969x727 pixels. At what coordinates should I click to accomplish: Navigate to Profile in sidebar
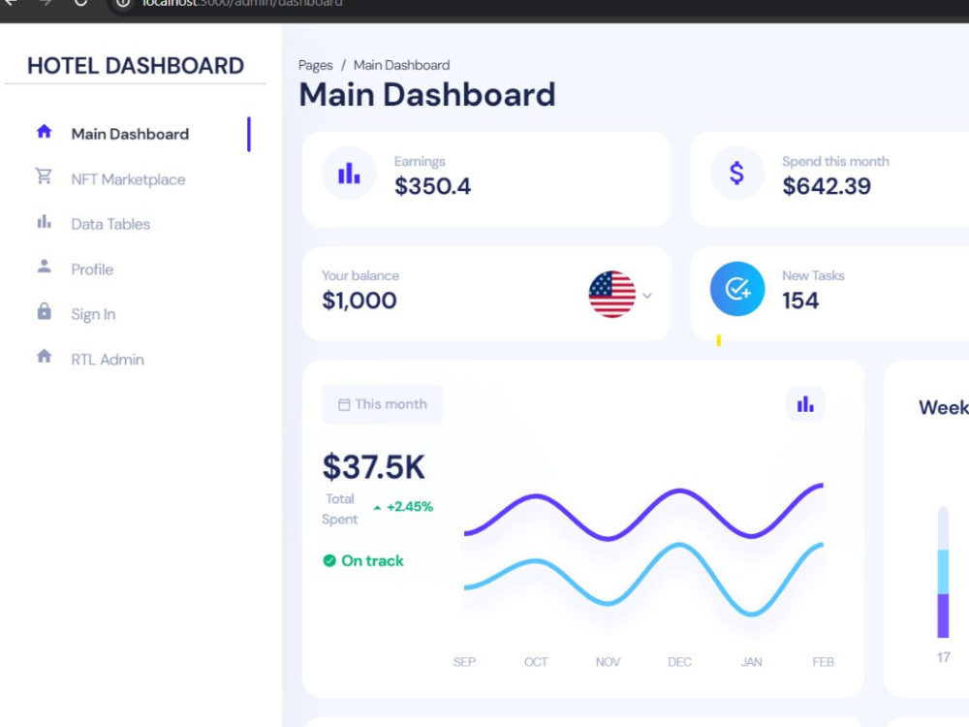coord(92,269)
